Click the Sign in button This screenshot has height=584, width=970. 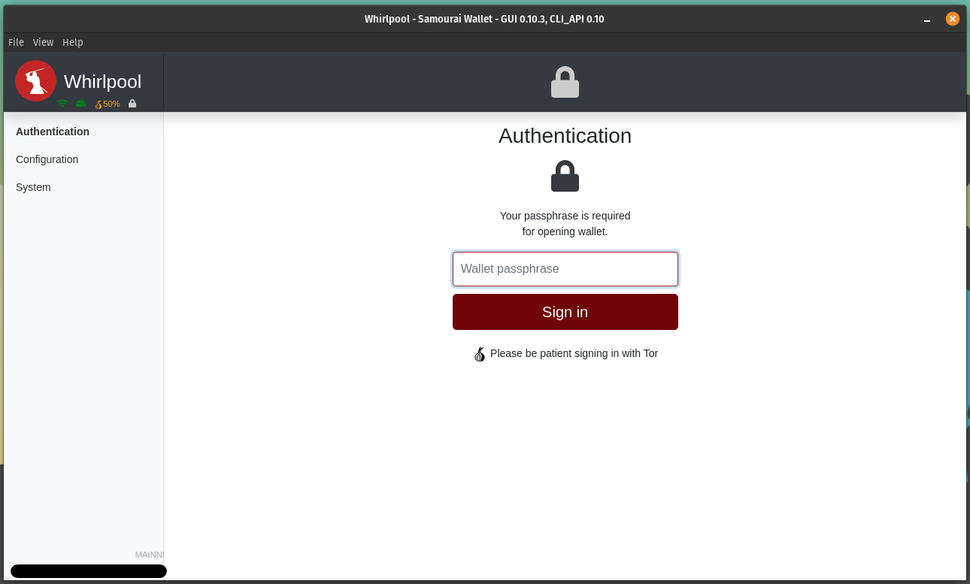(x=565, y=312)
